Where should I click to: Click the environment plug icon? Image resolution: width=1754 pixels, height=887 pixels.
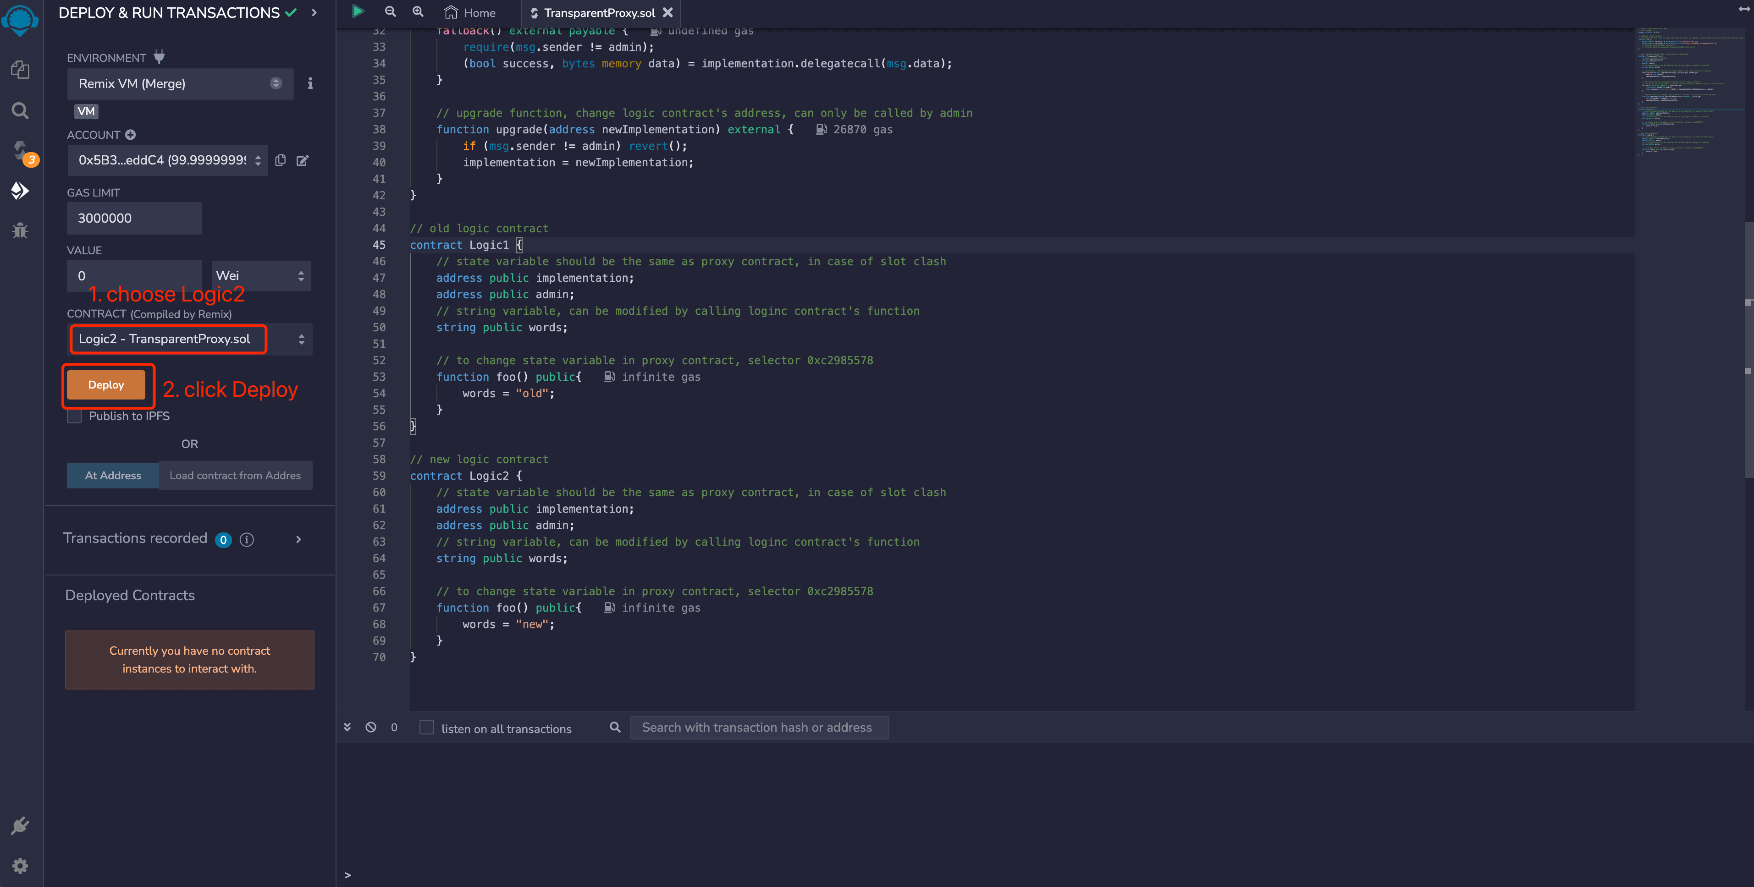[x=159, y=56]
